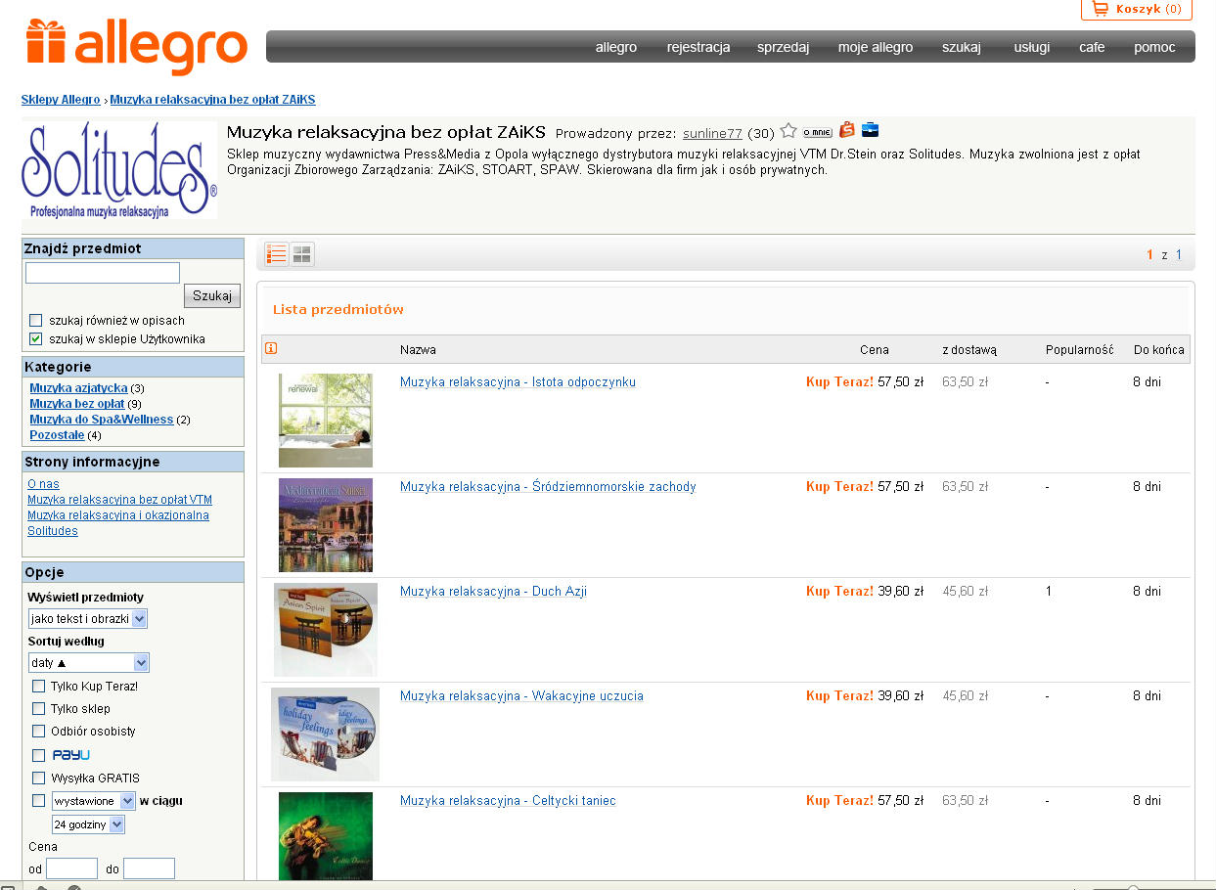This screenshot has width=1216, height=890.
Task: Toggle 'szukaj również w opisach' checkbox
Action: (36, 320)
